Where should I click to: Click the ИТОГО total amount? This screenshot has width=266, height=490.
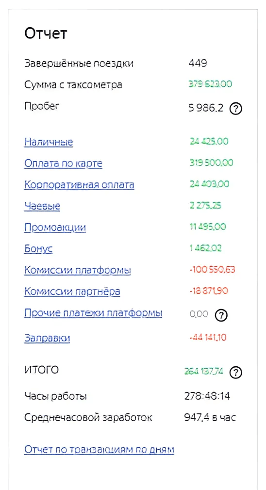204,371
